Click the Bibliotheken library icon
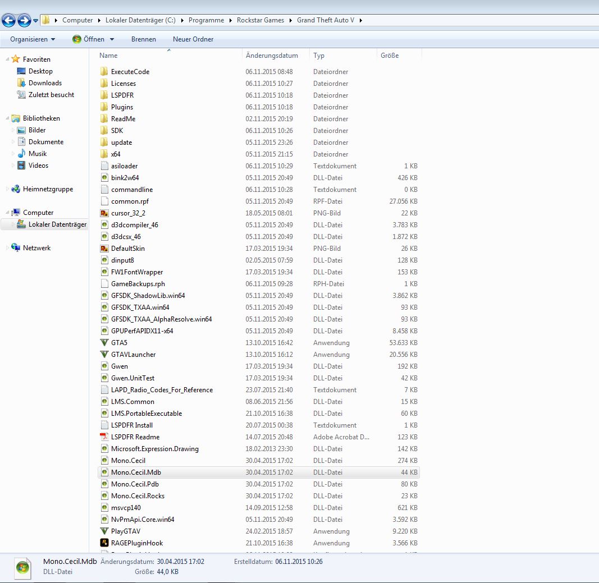This screenshot has width=599, height=583. pos(16,118)
